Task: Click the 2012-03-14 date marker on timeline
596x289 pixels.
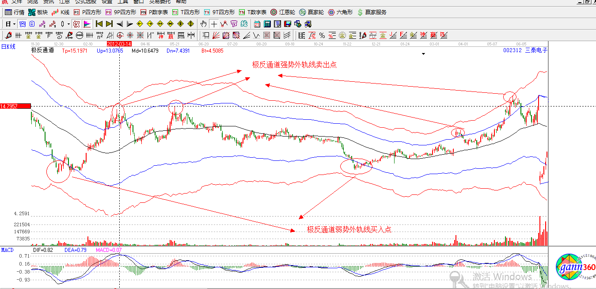Action: tap(119, 44)
